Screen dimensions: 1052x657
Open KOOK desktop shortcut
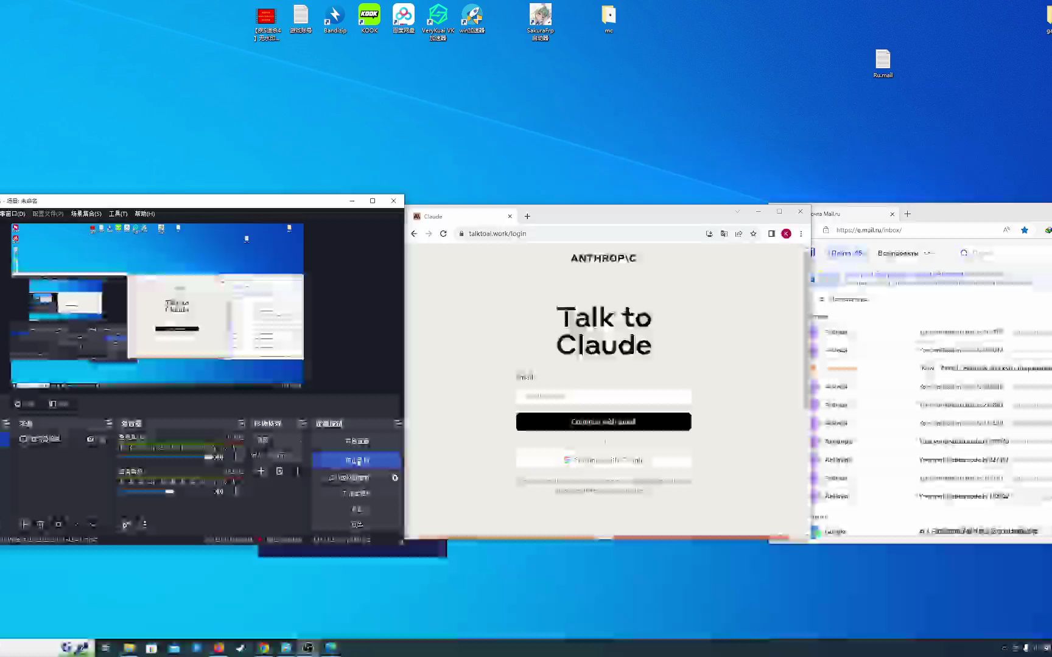coord(369,19)
